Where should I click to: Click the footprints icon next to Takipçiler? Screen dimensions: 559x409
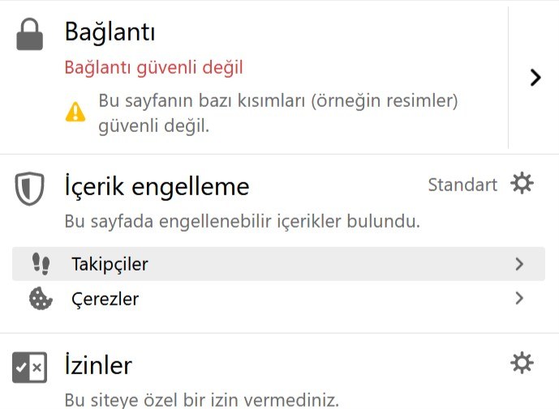click(41, 264)
